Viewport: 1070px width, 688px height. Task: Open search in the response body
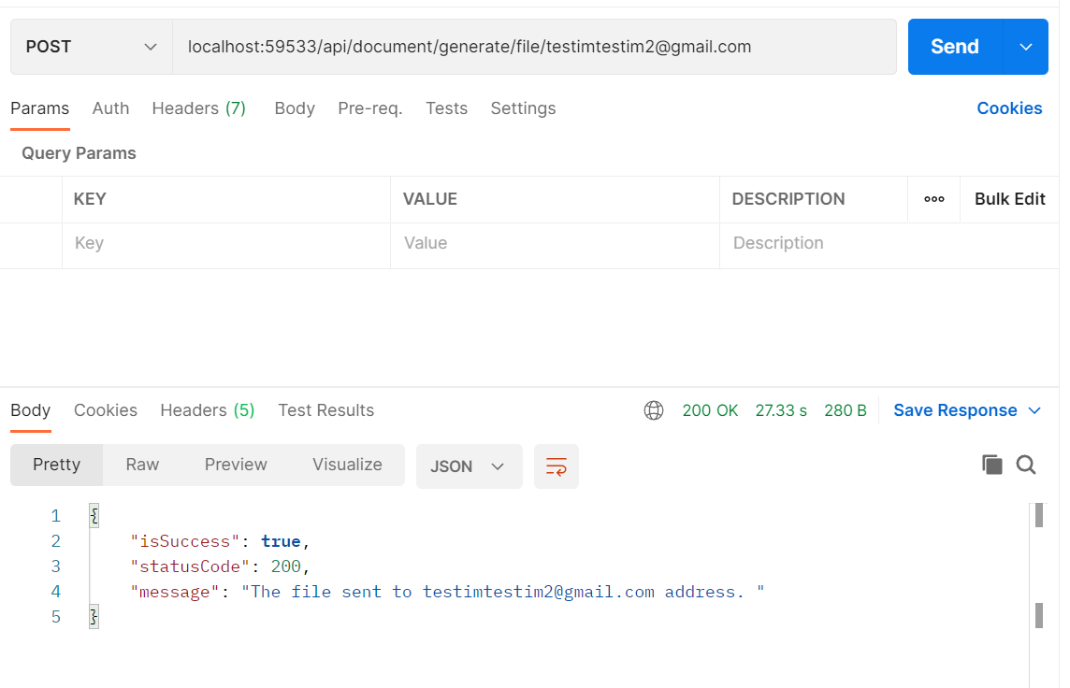pos(1027,465)
